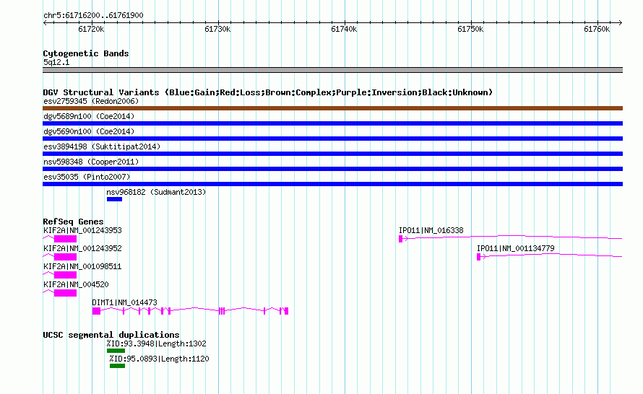Image resolution: width=643 pixels, height=394 pixels.
Task: Click the first large DIMT1 exon block
Action: (x=96, y=311)
